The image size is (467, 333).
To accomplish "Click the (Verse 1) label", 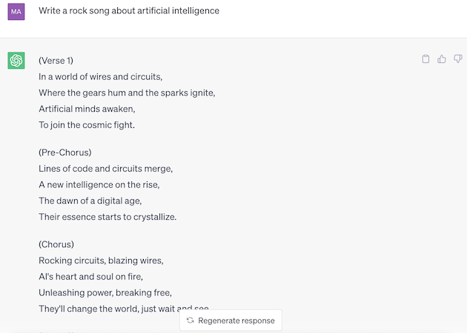I will point(56,61).
